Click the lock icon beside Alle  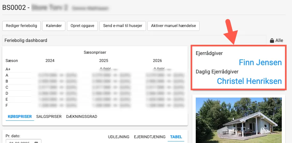point(272,41)
